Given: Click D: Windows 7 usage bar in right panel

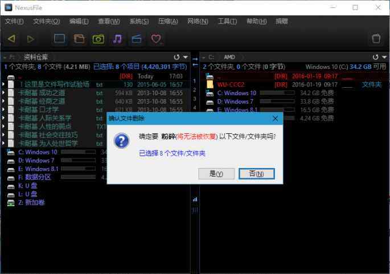Looking at the screenshot, I should 277,101.
